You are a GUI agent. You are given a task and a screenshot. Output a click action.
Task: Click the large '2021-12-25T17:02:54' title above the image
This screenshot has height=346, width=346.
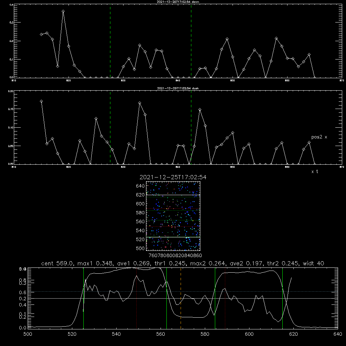173,177
